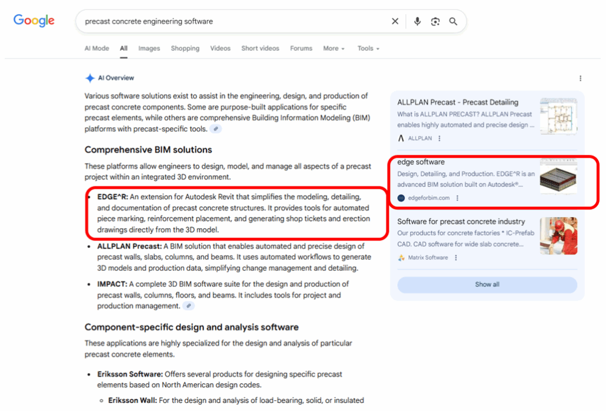Open Google Lens image search icon
The width and height of the screenshot is (606, 411).
pyautogui.click(x=435, y=21)
